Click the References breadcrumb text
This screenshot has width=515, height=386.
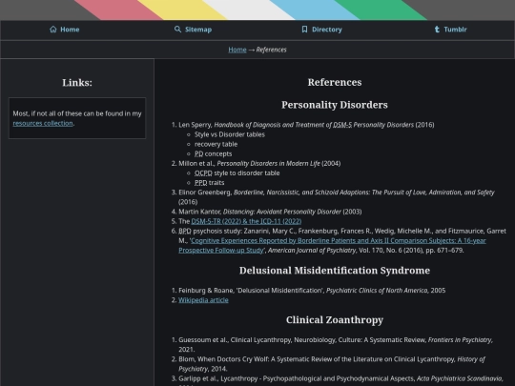271,50
